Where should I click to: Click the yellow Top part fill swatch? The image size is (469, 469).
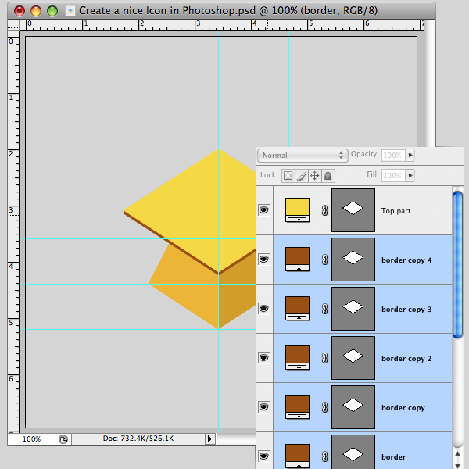[297, 210]
